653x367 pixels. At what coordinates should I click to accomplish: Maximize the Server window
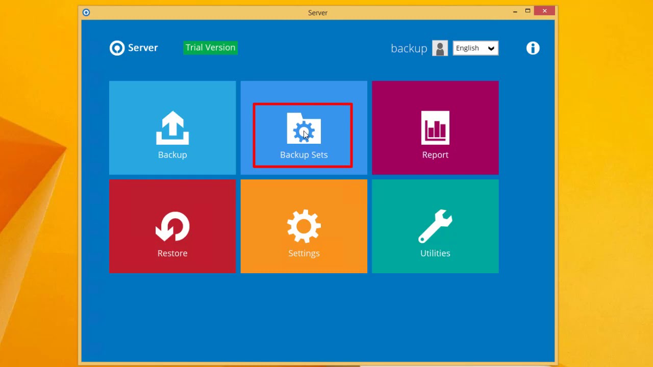pyautogui.click(x=528, y=11)
